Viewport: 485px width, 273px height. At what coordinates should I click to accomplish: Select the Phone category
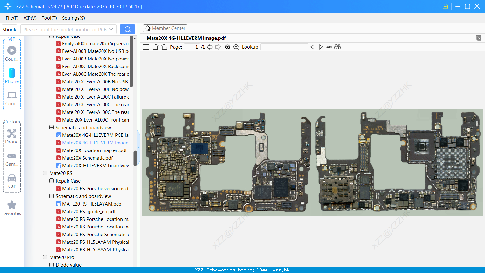[12, 76]
